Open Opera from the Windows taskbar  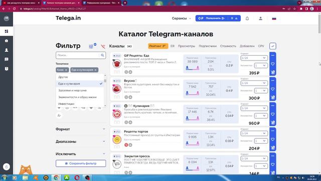coord(77,177)
